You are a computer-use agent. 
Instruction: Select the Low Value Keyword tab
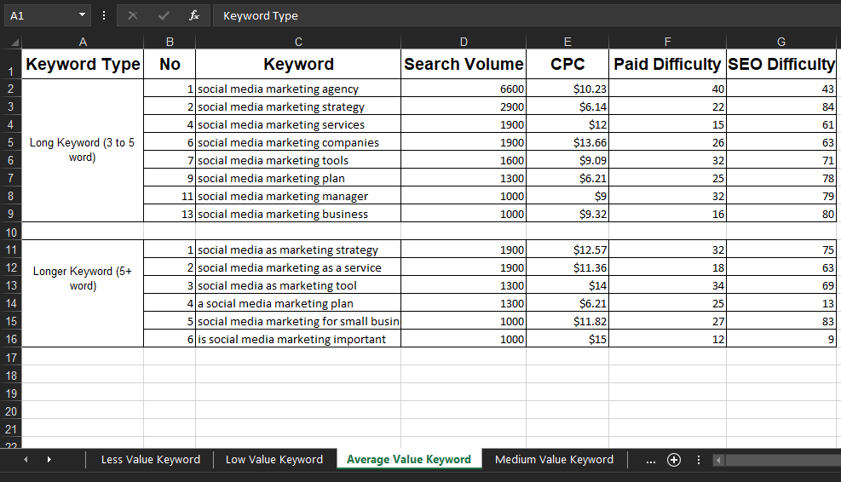pos(274,460)
